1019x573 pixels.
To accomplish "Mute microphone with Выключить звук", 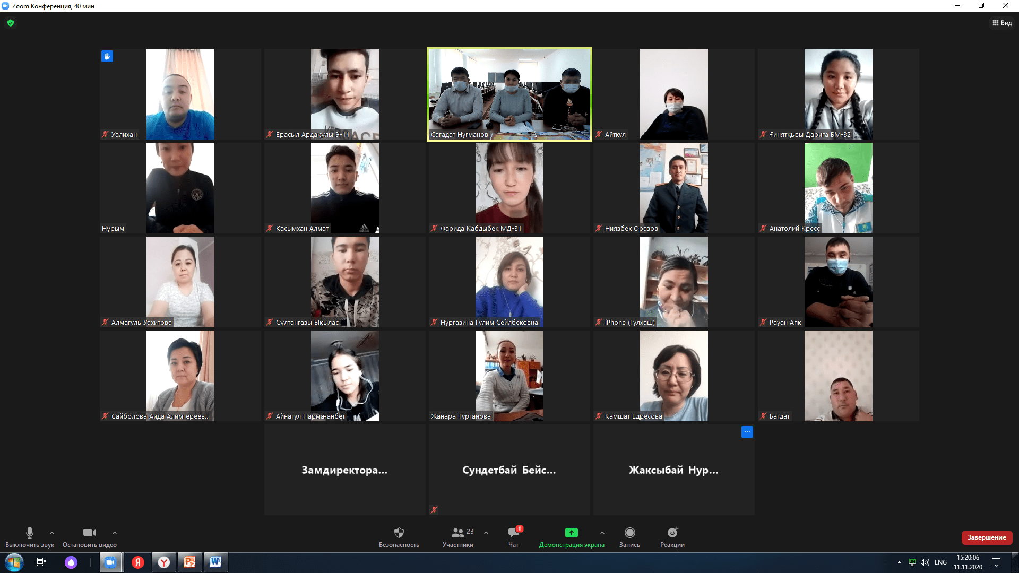I will [x=30, y=533].
